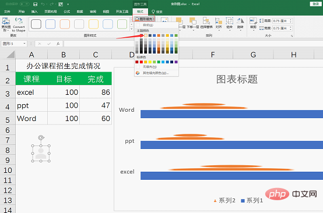Viewport: 323px width, 213px height.
Task: Click the 更改图形 change graphic icon
Action: 6,24
